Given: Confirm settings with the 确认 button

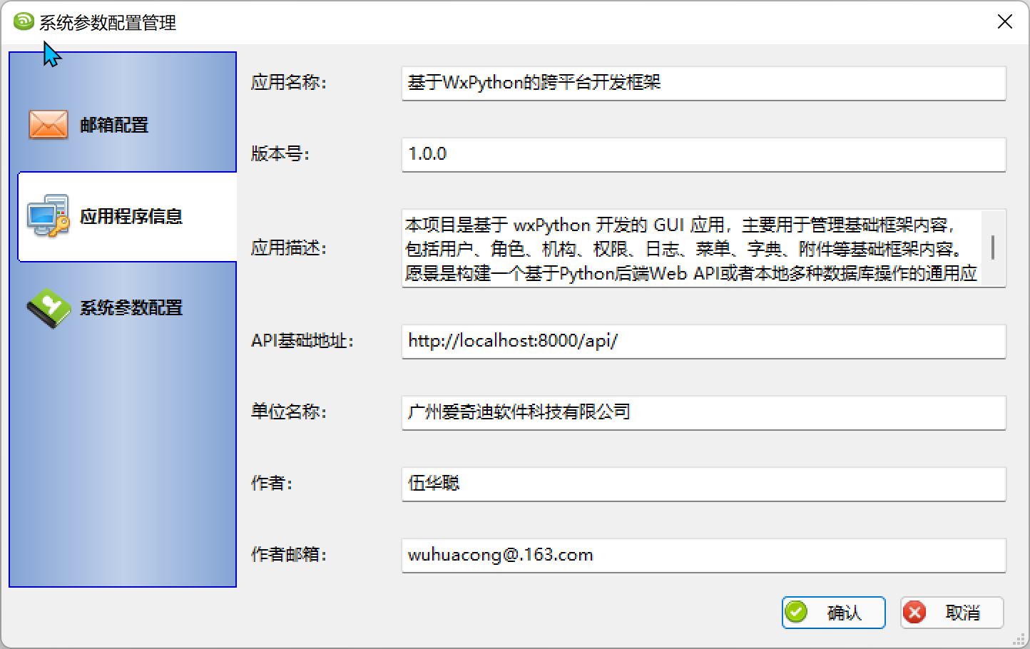Looking at the screenshot, I should point(833,612).
